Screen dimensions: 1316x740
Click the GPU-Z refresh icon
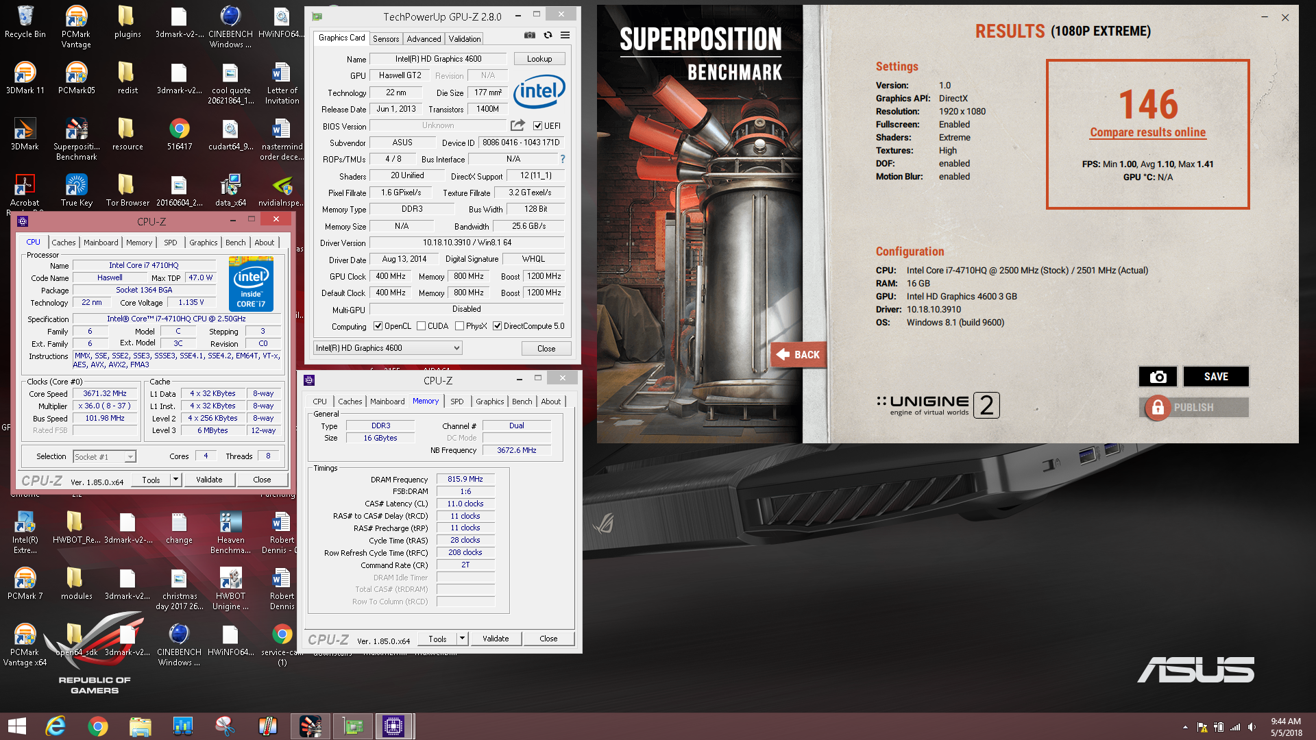[548, 35]
